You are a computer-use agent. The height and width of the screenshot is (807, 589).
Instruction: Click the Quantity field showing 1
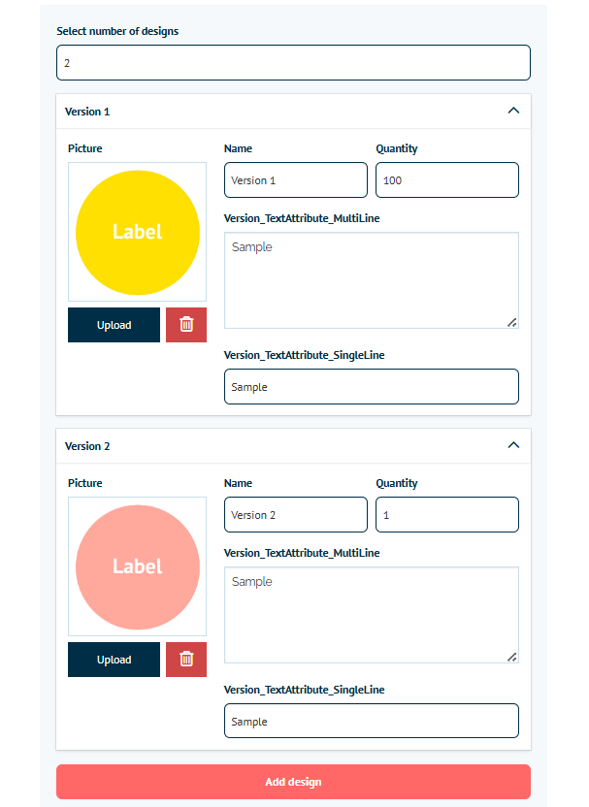[447, 515]
